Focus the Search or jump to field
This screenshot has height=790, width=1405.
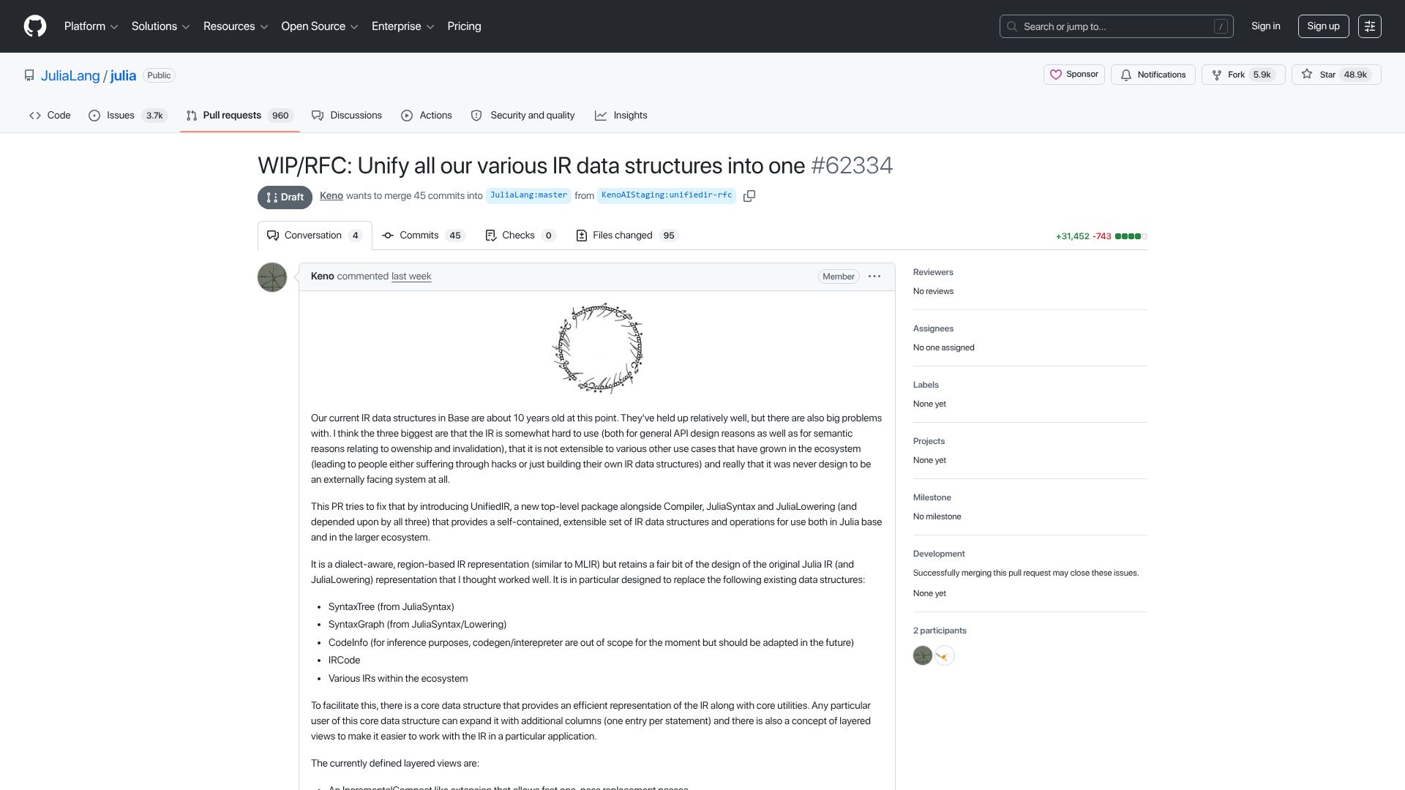click(x=1117, y=26)
